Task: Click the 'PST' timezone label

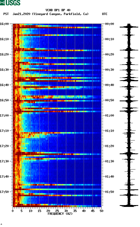Action: pyautogui.click(x=6, y=14)
